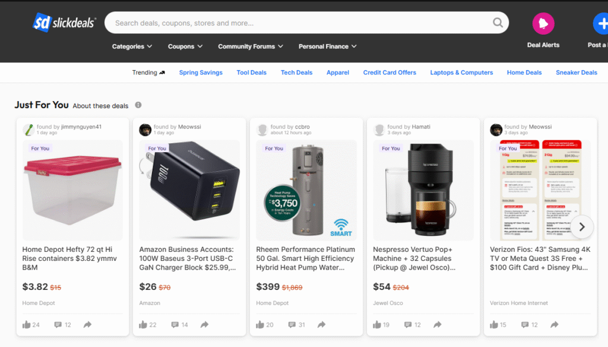Open the Verizon Fios Samsung 4K TV title
Screen dimensions: 608x347
point(540,258)
